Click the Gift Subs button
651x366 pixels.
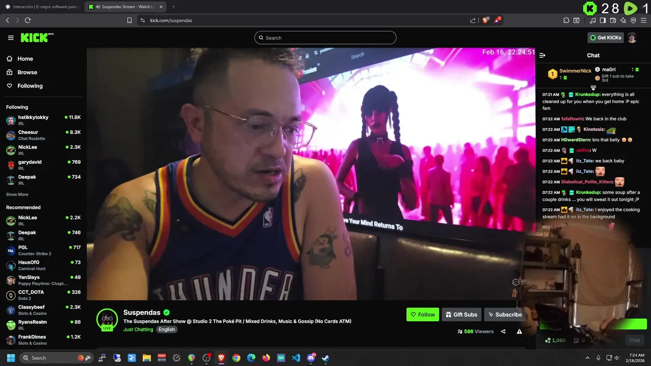click(x=461, y=315)
